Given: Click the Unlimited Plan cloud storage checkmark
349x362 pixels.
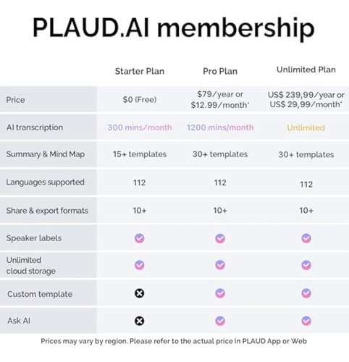Looking at the screenshot, I should coord(306,265).
